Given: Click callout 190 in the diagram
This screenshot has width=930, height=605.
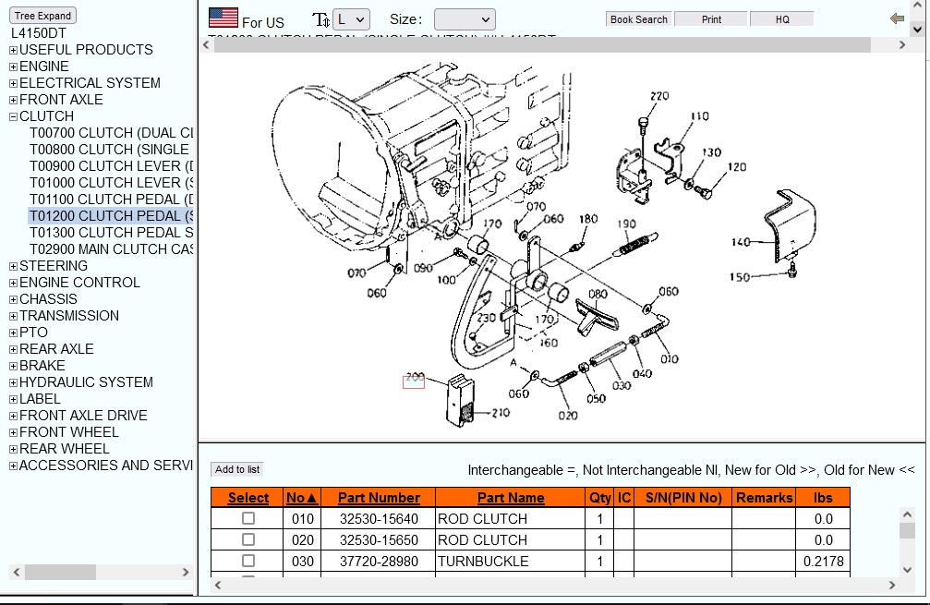Looking at the screenshot, I should tap(626, 224).
